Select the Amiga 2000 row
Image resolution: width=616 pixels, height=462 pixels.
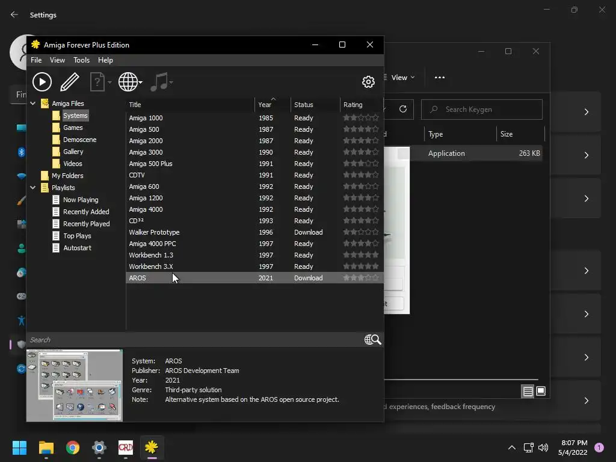(254, 141)
